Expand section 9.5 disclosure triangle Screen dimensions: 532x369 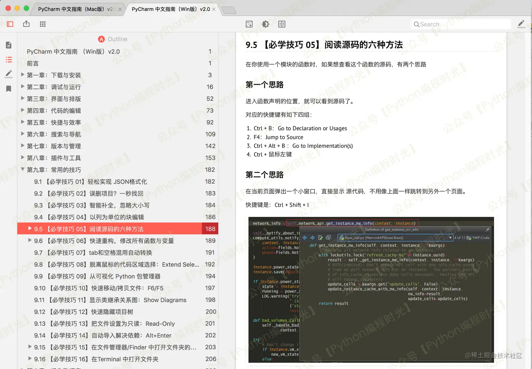pos(30,229)
